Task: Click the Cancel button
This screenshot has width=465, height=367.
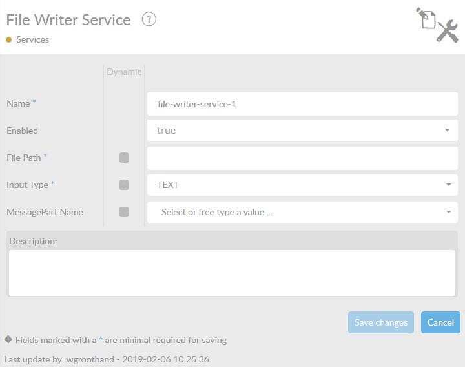Action: [440, 322]
